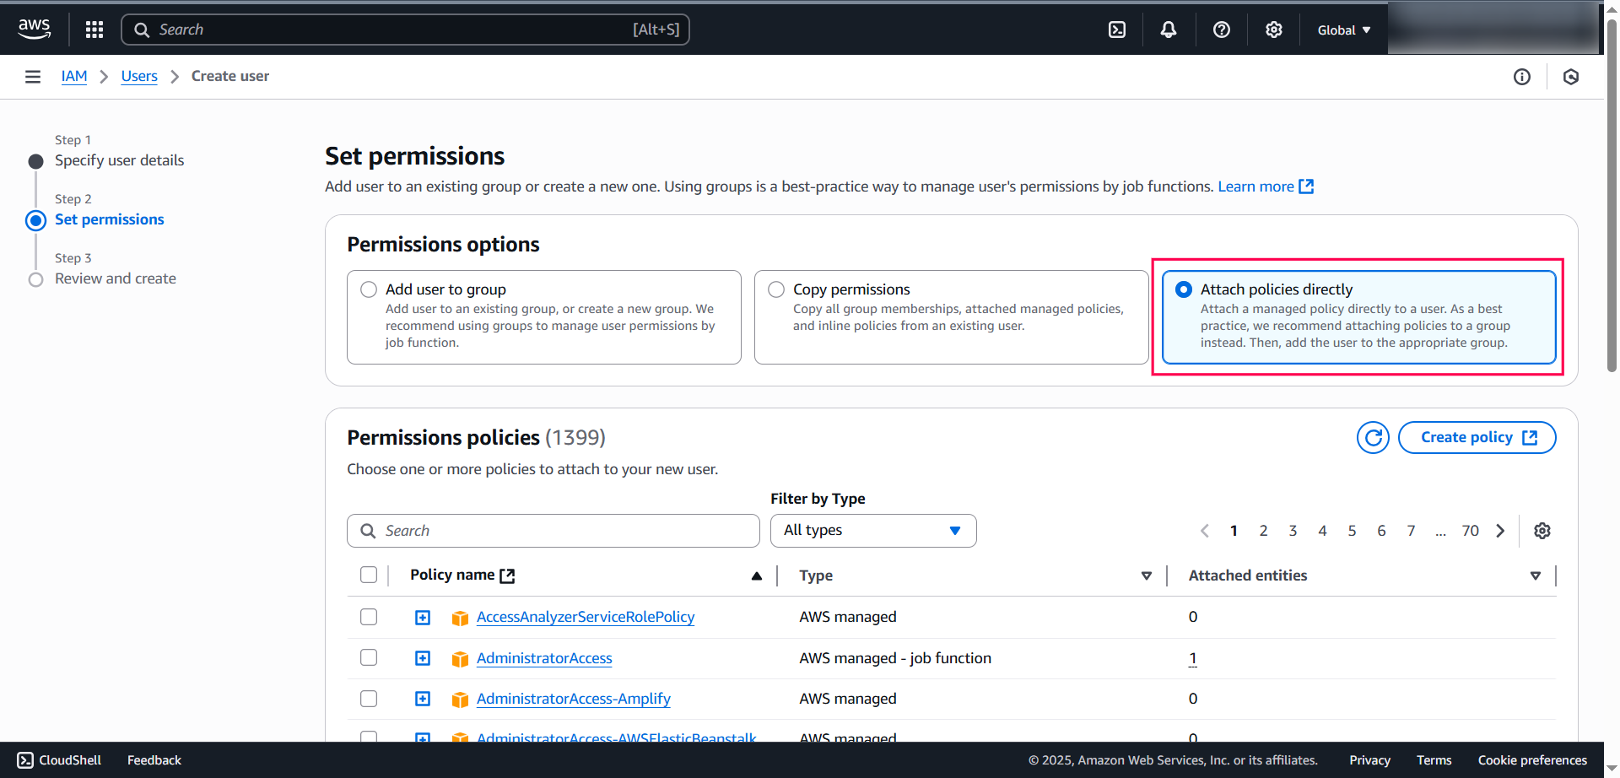Select the AccessAnalyzerServiceRolePolicy checkbox
The image size is (1620, 778).
click(369, 617)
